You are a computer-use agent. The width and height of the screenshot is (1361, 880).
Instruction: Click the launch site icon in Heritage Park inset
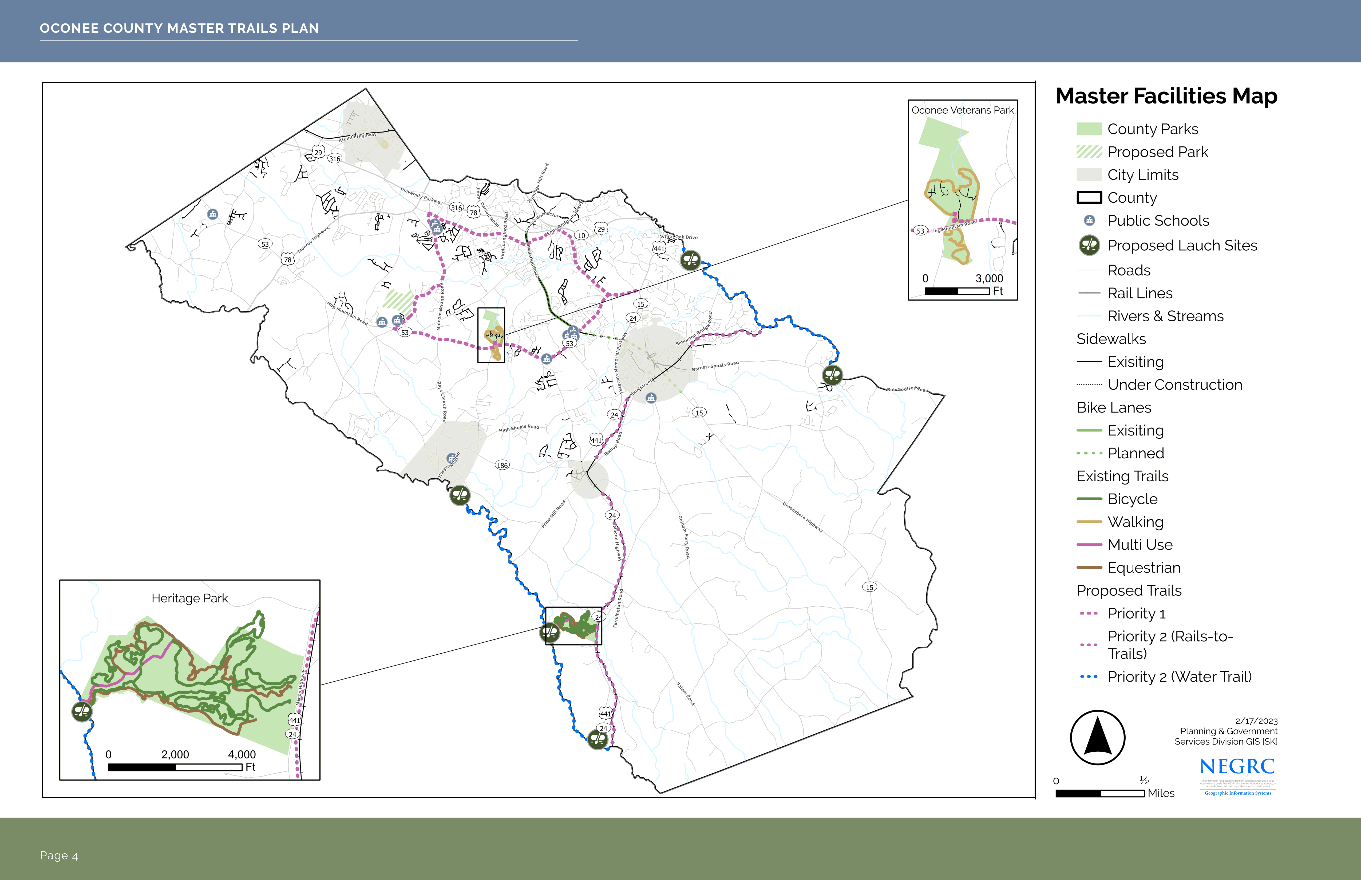82,711
